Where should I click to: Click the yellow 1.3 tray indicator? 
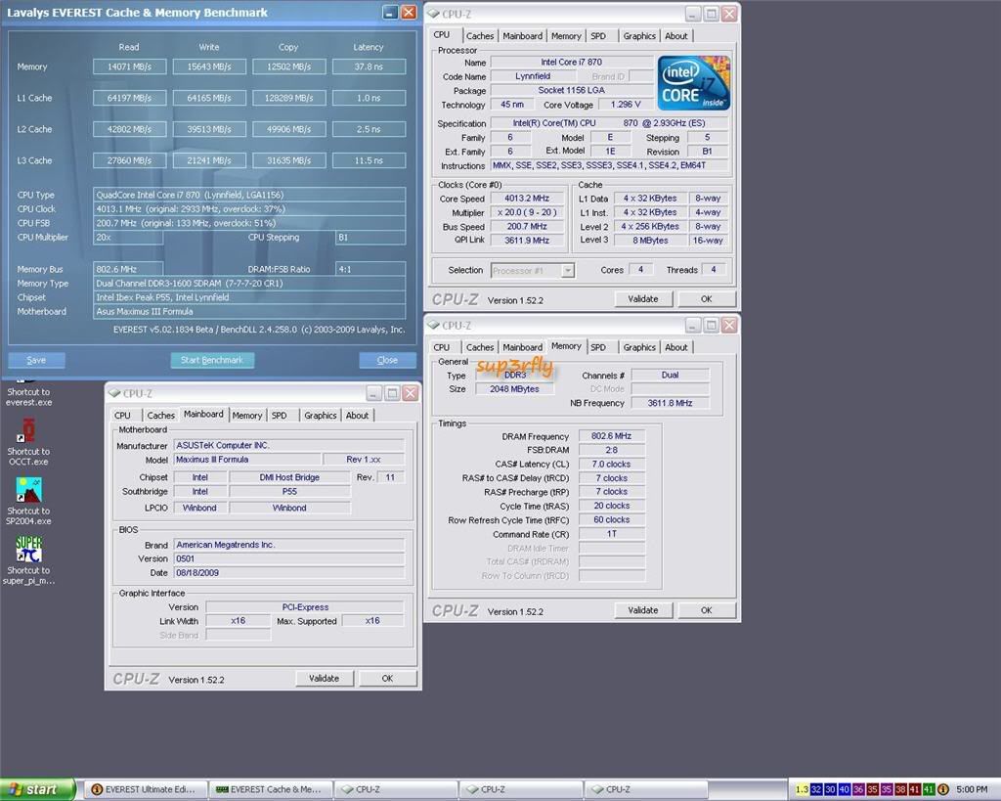tap(802, 789)
